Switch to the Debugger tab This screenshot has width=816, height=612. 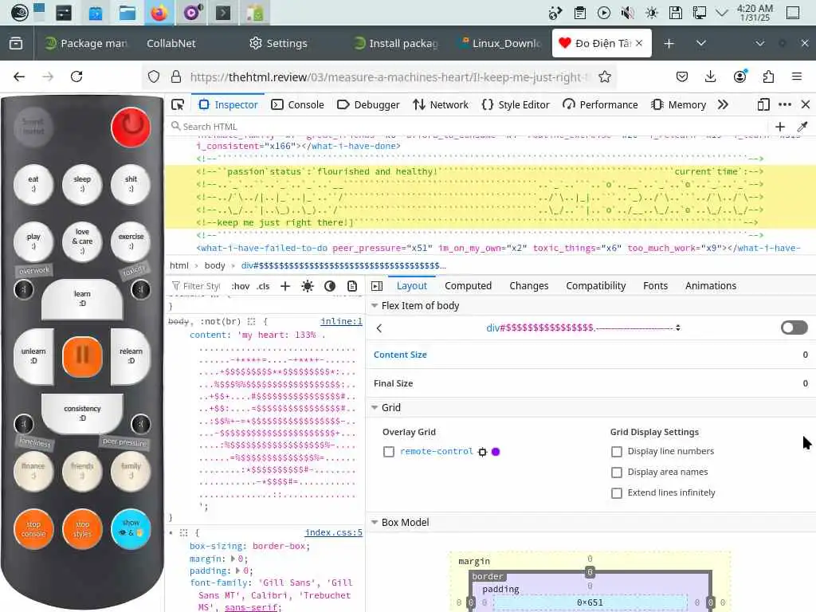pyautogui.click(x=368, y=104)
